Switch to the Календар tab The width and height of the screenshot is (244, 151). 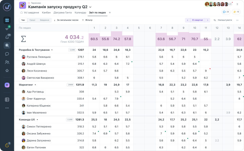coord(80,13)
